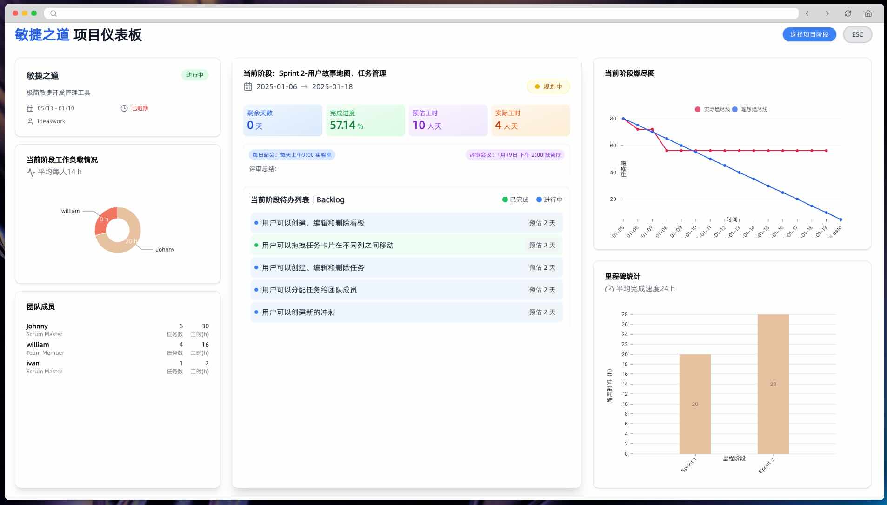Screen dimensions: 887x505
Task: Select team member ivan
Action: coord(118,367)
